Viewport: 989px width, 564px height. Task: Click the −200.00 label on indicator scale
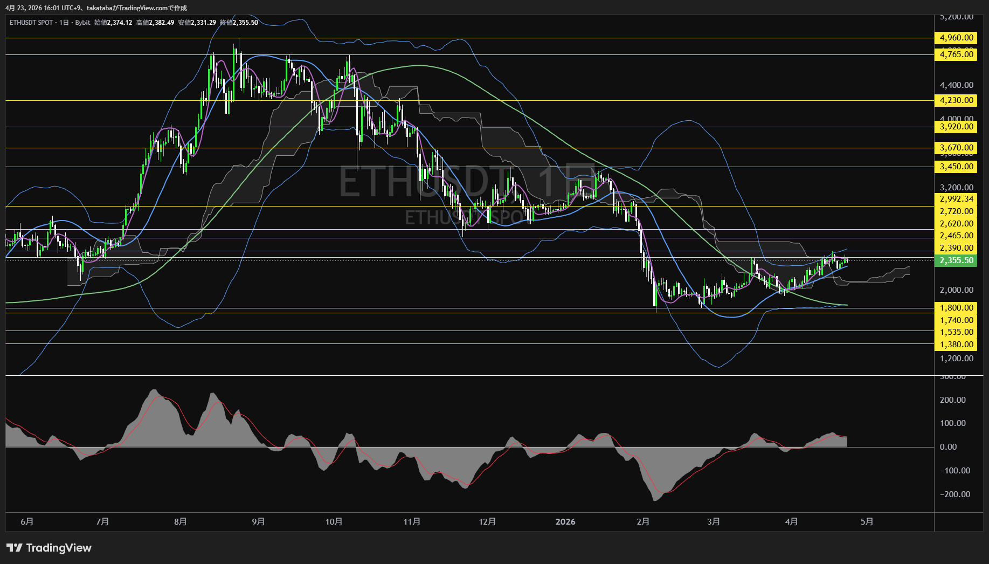click(x=955, y=494)
